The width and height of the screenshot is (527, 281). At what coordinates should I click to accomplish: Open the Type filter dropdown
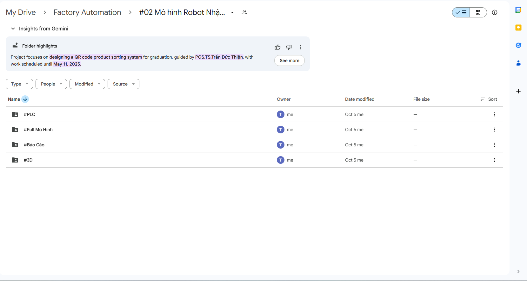click(x=19, y=84)
